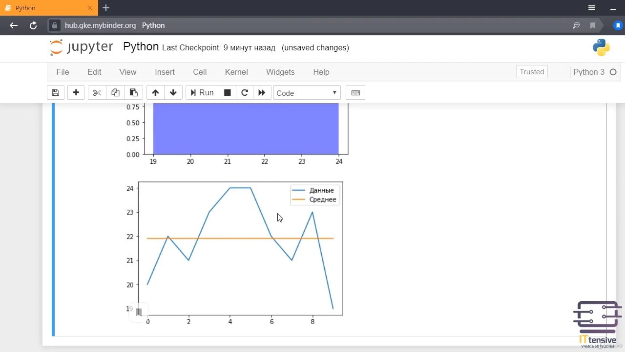Open the Insert menu
This screenshot has width=625, height=352.
pyautogui.click(x=165, y=72)
